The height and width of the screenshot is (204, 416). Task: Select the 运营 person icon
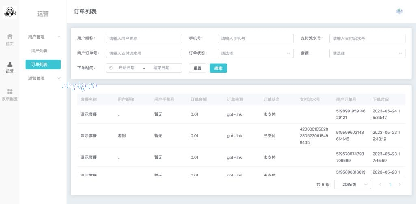coord(10,64)
